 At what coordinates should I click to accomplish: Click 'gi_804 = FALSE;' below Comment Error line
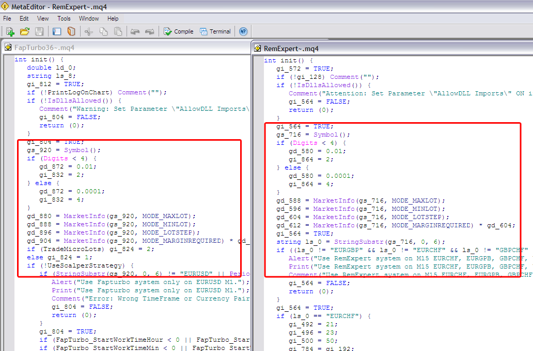(82, 307)
